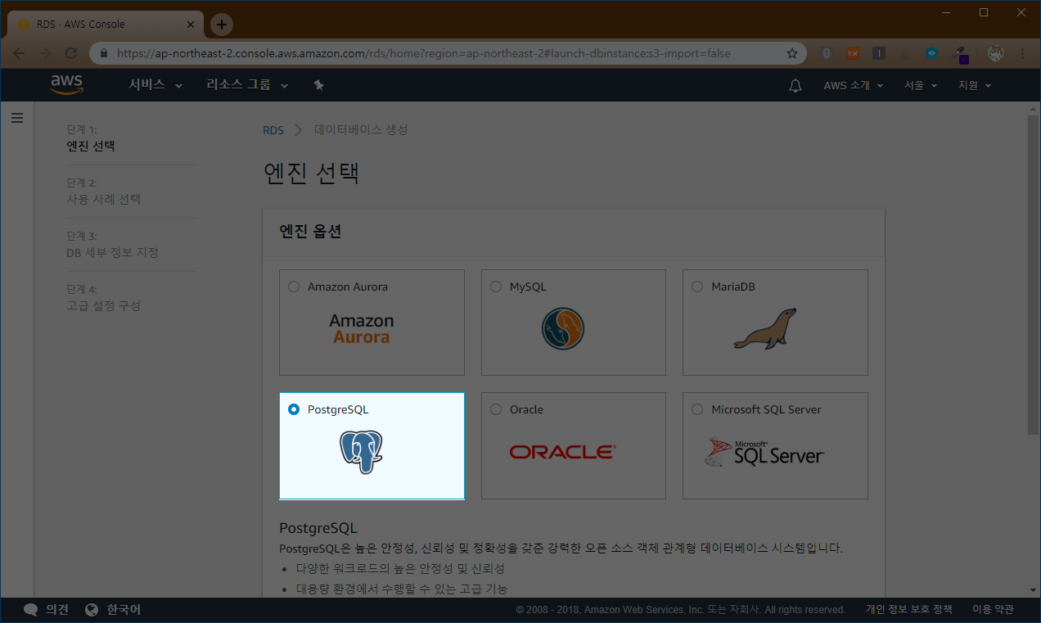The height and width of the screenshot is (623, 1041).
Task: Click the RDS breadcrumb link
Action: [273, 130]
